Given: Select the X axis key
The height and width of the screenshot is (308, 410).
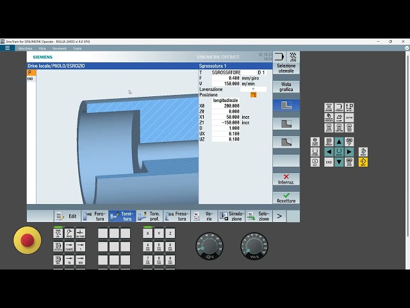Looking at the screenshot, I should (148, 233).
